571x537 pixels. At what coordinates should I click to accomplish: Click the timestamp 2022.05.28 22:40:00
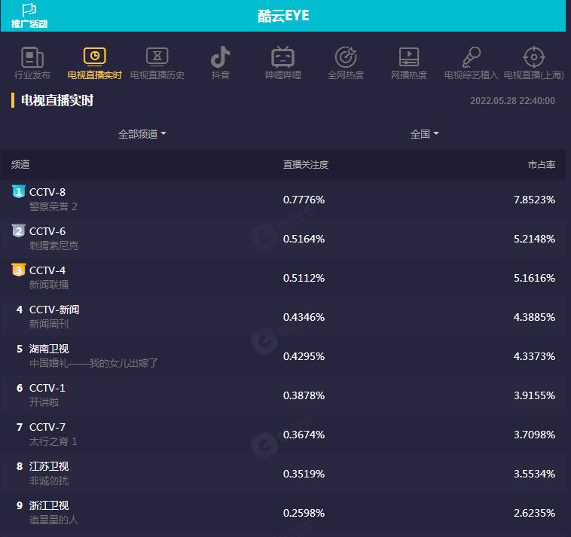(512, 101)
